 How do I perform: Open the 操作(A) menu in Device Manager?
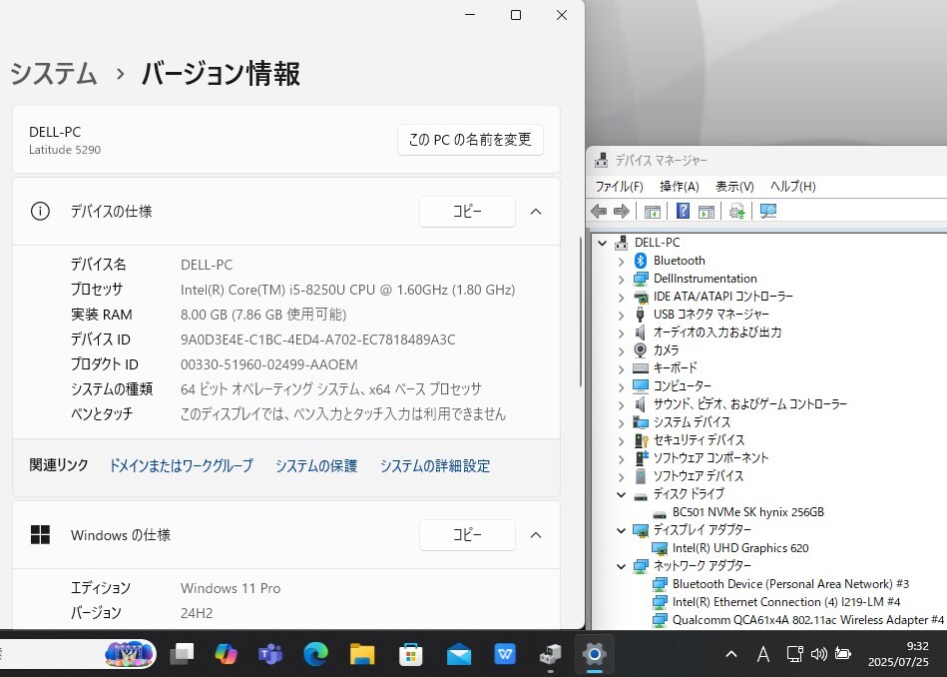tap(680, 186)
